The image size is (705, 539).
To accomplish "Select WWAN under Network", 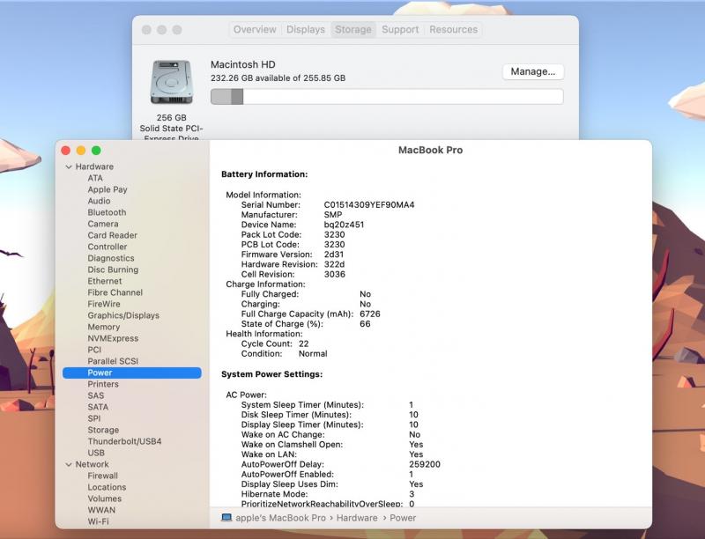I will click(101, 510).
